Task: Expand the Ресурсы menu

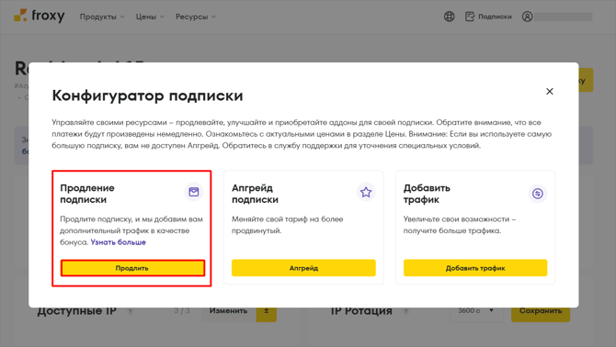Action: coord(196,17)
